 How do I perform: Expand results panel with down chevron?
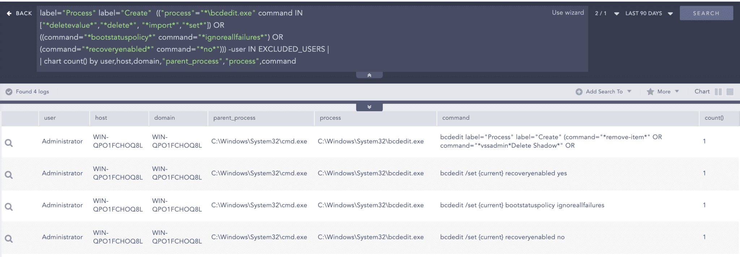(369, 107)
